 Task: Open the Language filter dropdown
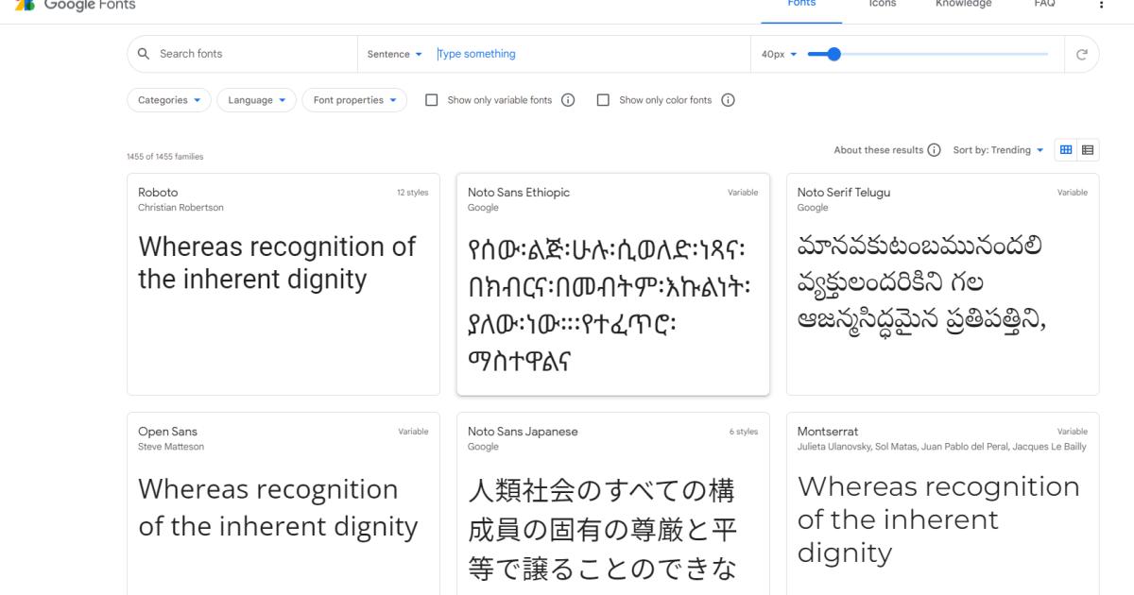coord(256,100)
